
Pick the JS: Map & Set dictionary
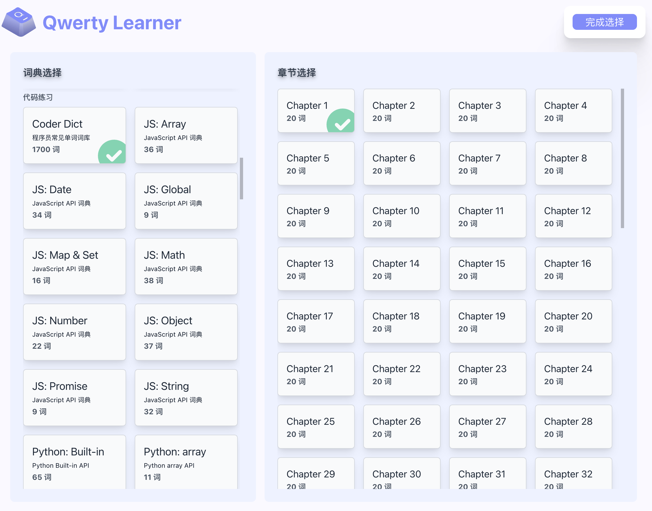point(74,266)
